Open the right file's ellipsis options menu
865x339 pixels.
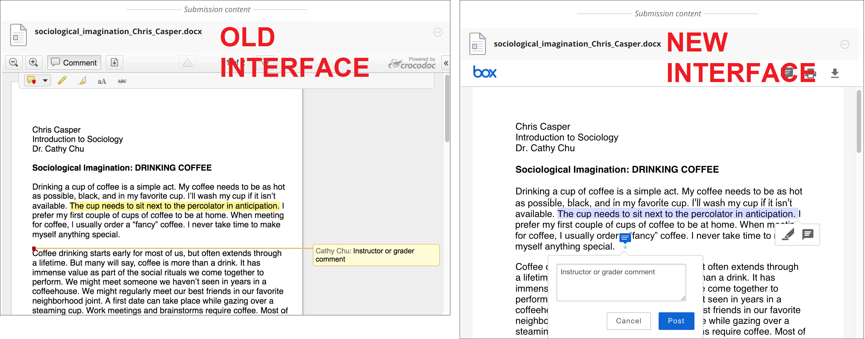click(x=845, y=45)
